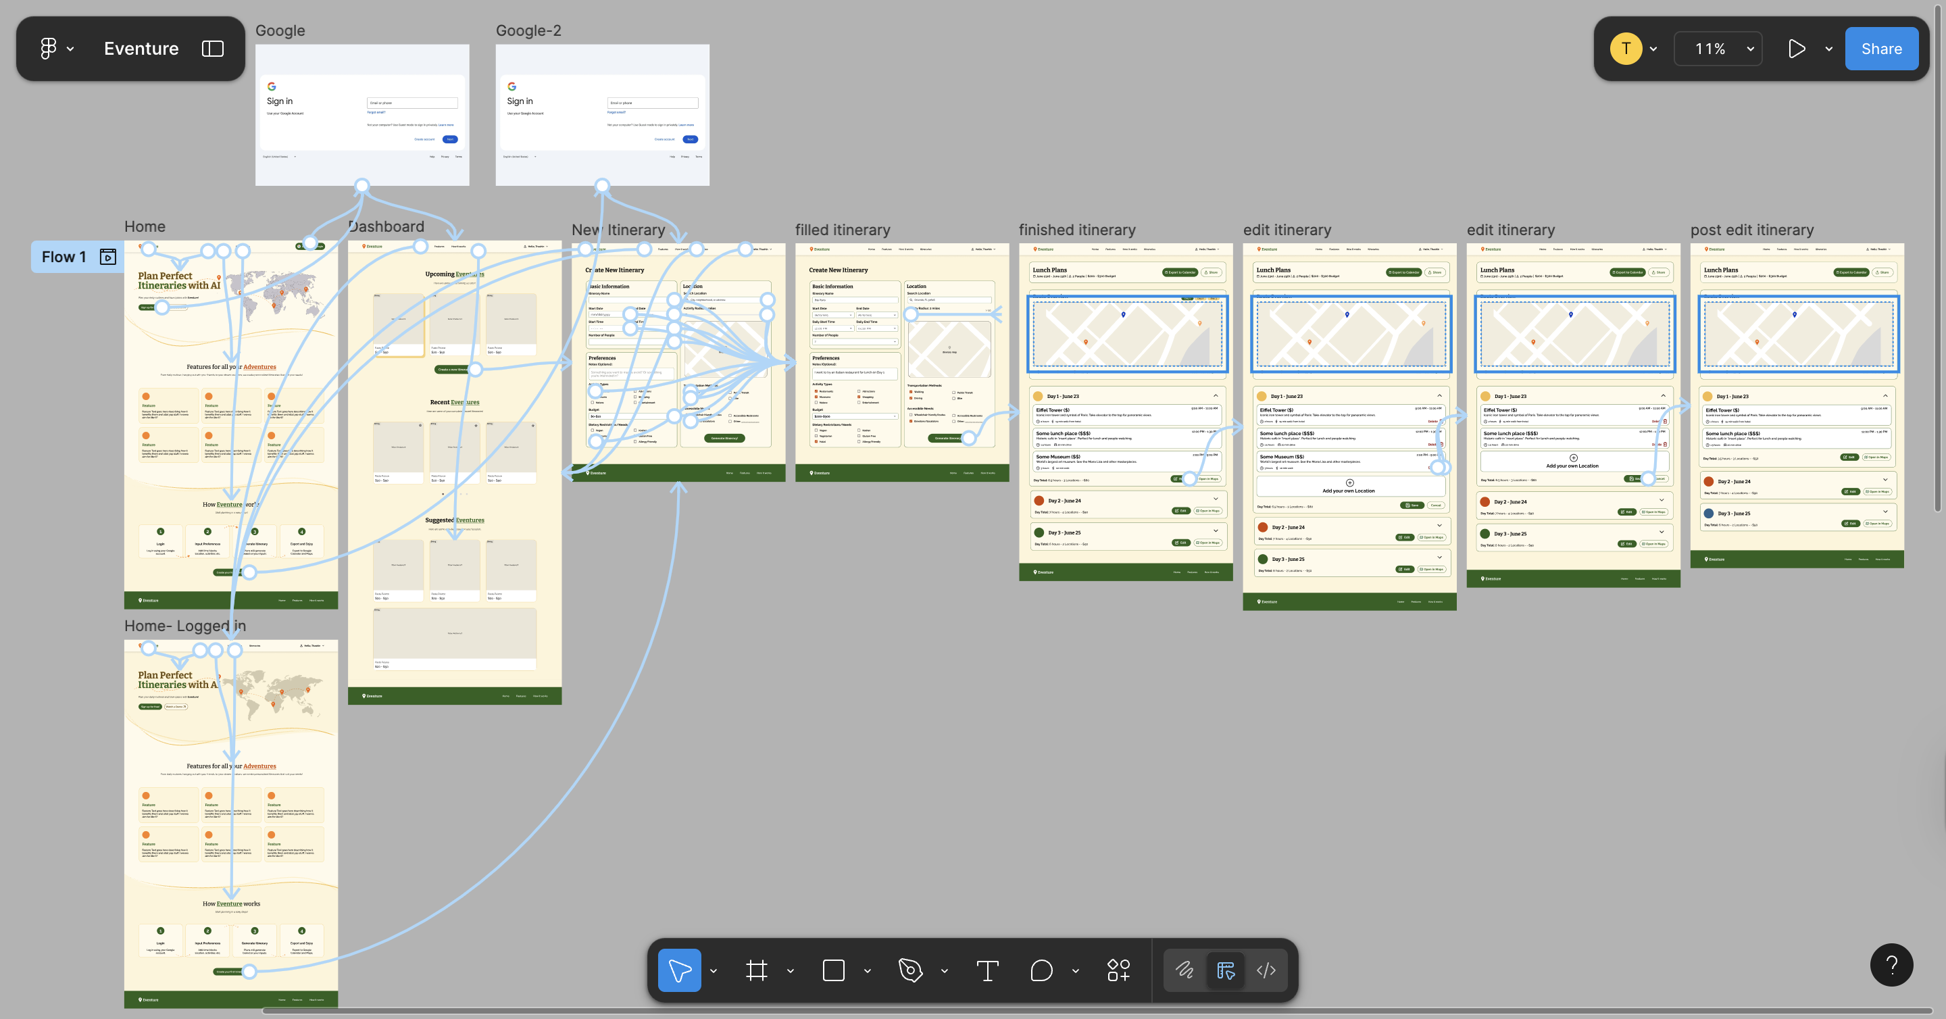The height and width of the screenshot is (1019, 1946).
Task: Click the horizontal canvas scrollbar
Action: click(1095, 1011)
